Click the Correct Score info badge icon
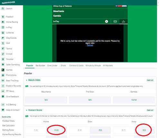Screen dimensions: 161x138 27,116
